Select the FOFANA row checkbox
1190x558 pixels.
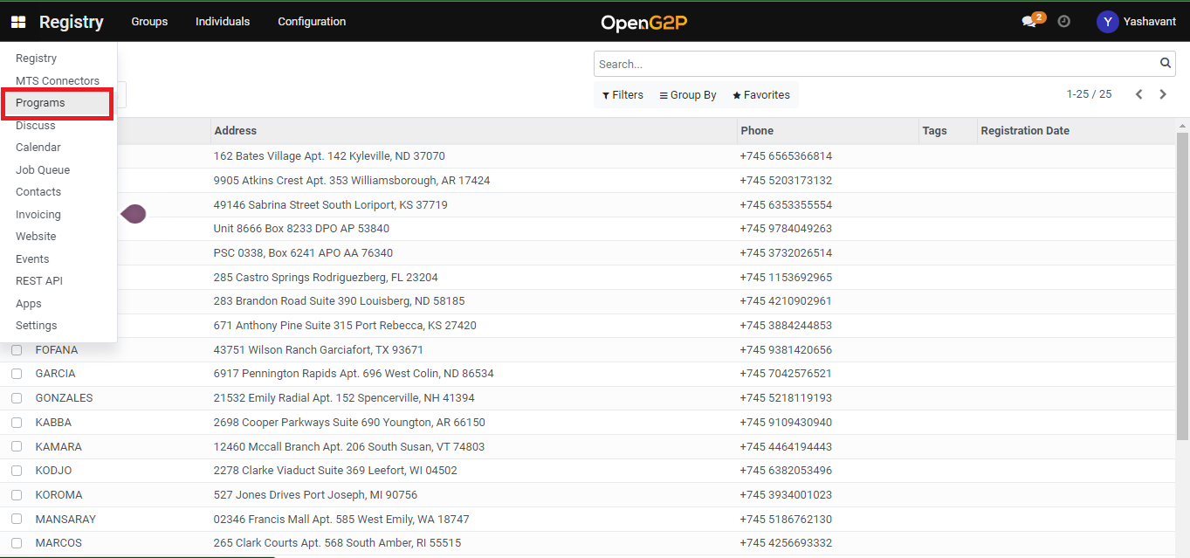click(x=17, y=350)
